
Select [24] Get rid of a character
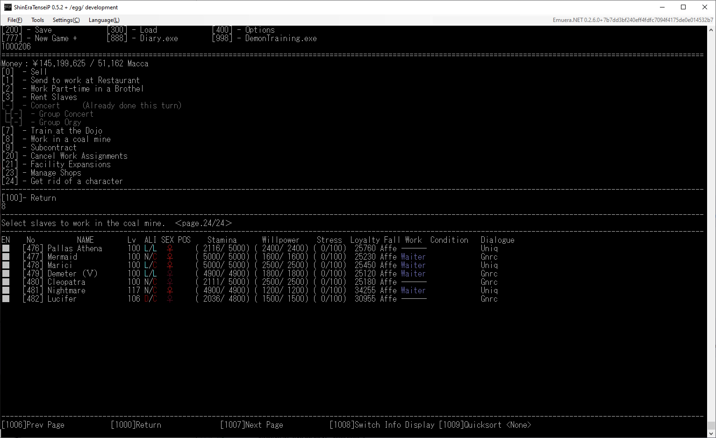pyautogui.click(x=62, y=181)
